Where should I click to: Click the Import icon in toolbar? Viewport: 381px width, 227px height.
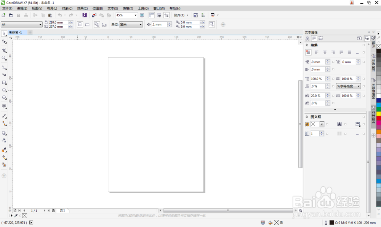(x=94, y=15)
